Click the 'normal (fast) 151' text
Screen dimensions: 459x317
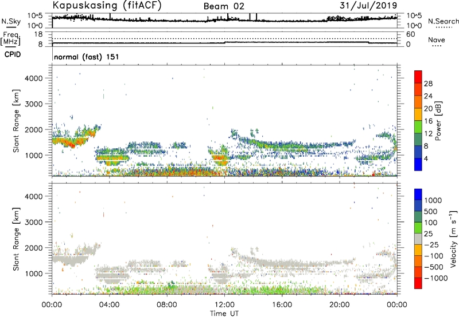coord(87,57)
